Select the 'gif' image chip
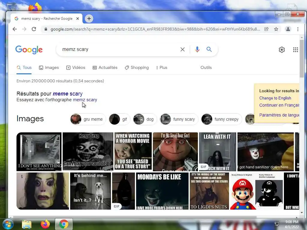 click(119, 119)
